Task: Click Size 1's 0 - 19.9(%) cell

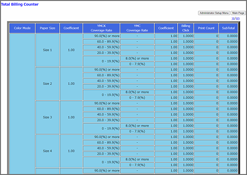Action: [101, 61]
